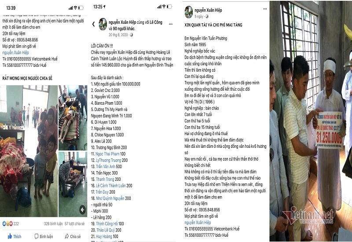352x242 pixels.
Task: Open the three-dot menu on the thank-you post
Action: [x=171, y=24]
